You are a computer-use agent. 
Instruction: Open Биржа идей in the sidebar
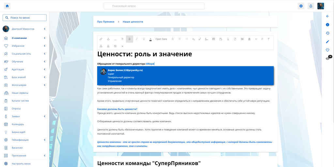pyautogui.click(x=18, y=132)
